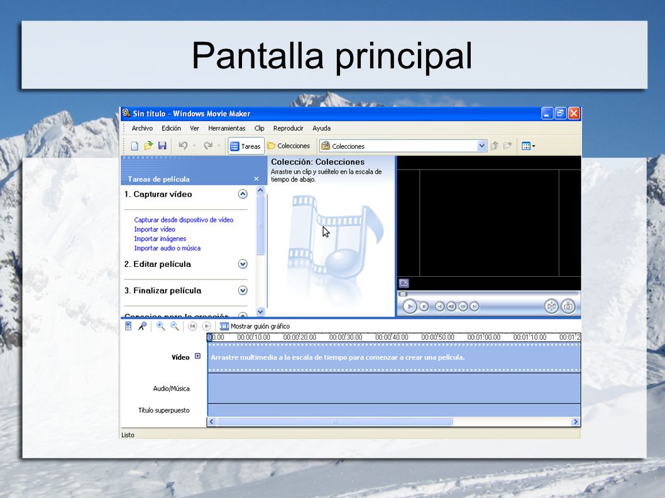
Task: Toggle the Colecciones pane button
Action: click(x=289, y=146)
